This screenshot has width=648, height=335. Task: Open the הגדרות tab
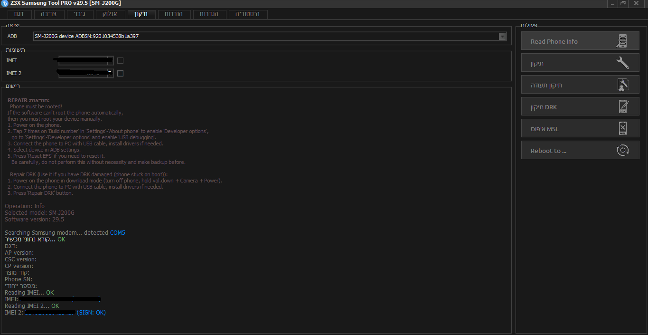[x=209, y=14]
